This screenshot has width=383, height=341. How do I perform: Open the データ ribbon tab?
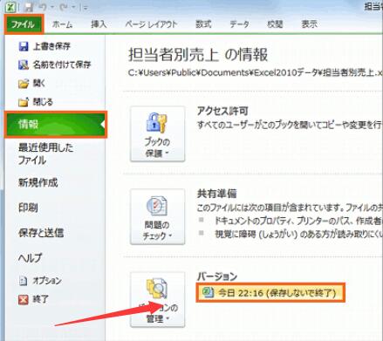(239, 24)
